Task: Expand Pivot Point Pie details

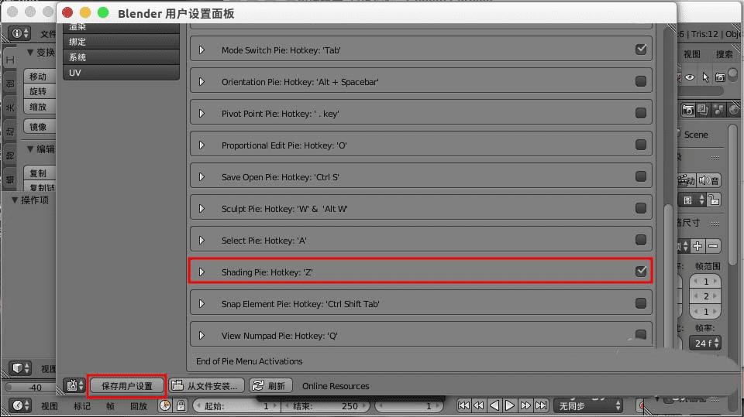Action: pos(201,113)
